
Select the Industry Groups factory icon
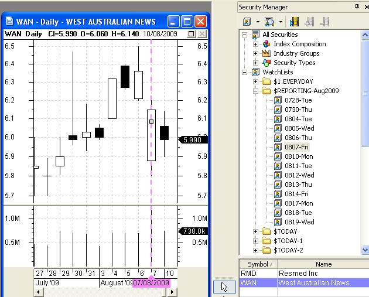[266, 53]
